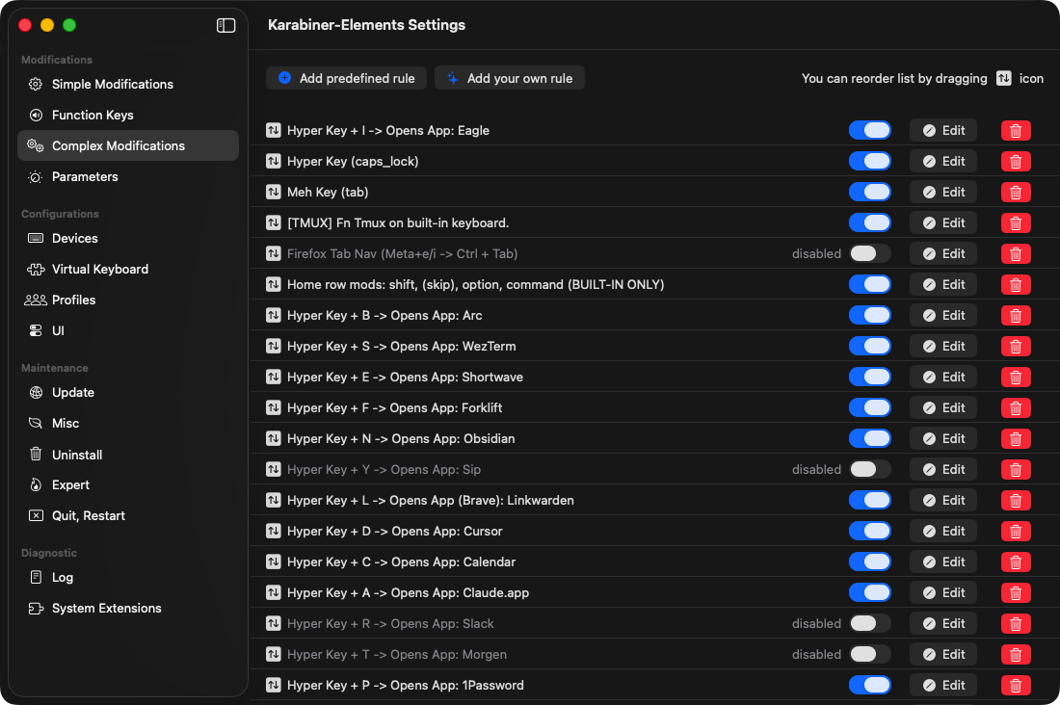Open UI settings in sidebar

pos(128,330)
